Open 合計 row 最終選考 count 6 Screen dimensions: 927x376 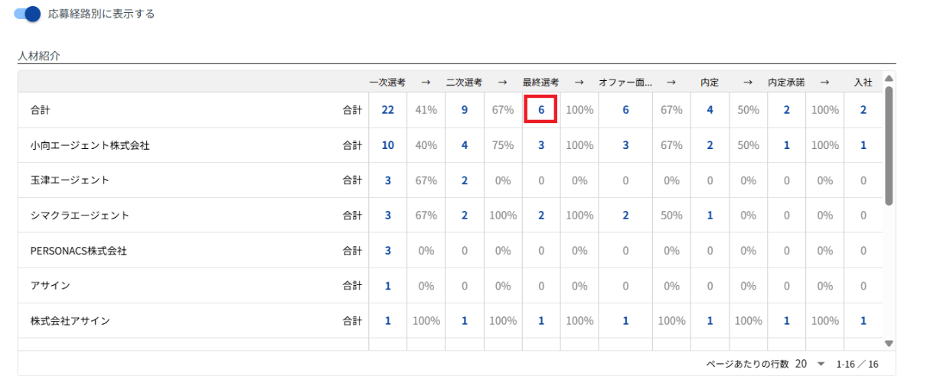541,110
